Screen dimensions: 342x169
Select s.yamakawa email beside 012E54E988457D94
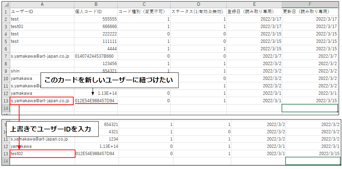42,101
